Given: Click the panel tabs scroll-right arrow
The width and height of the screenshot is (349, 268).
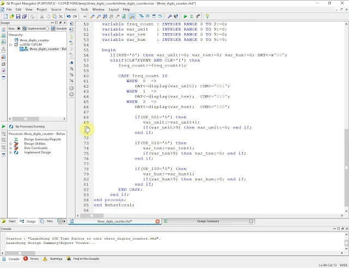Looking at the screenshot, I should pos(64,221).
